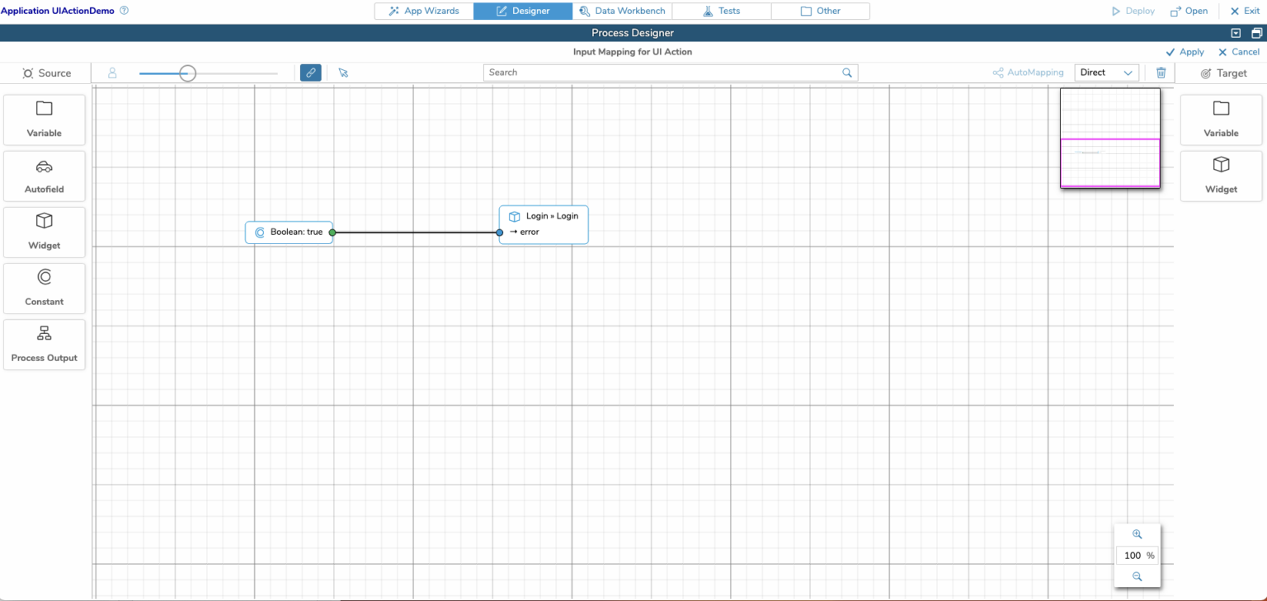Image resolution: width=1267 pixels, height=601 pixels.
Task: Switch to the Designer tab
Action: 523,11
